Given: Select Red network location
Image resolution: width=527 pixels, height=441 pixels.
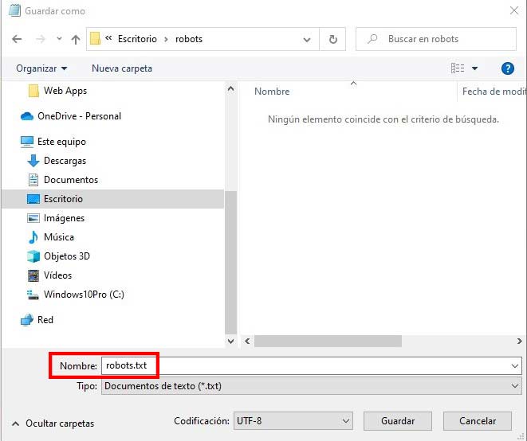Looking at the screenshot, I should pyautogui.click(x=45, y=320).
